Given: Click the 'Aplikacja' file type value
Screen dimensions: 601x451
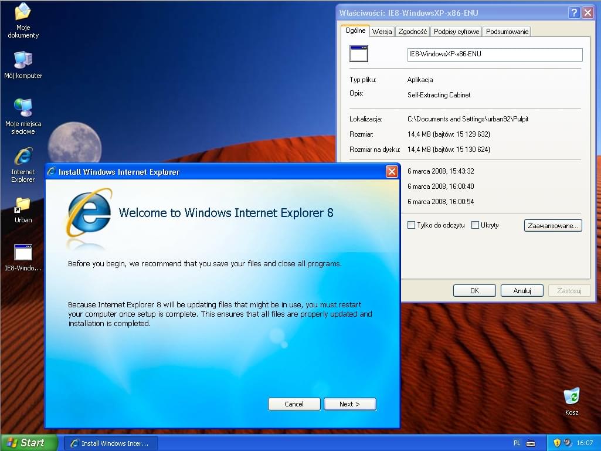Looking at the screenshot, I should [x=420, y=80].
